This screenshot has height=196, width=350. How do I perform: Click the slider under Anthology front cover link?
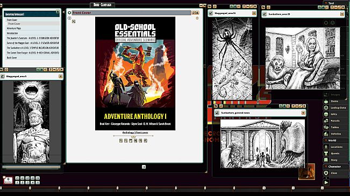(133, 136)
